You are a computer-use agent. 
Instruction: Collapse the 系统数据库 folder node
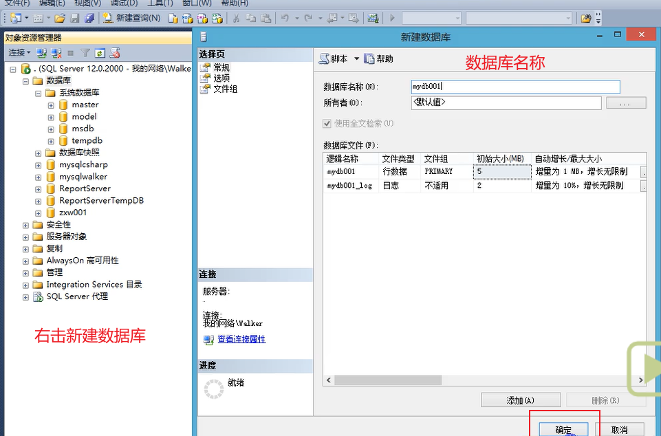pos(39,94)
